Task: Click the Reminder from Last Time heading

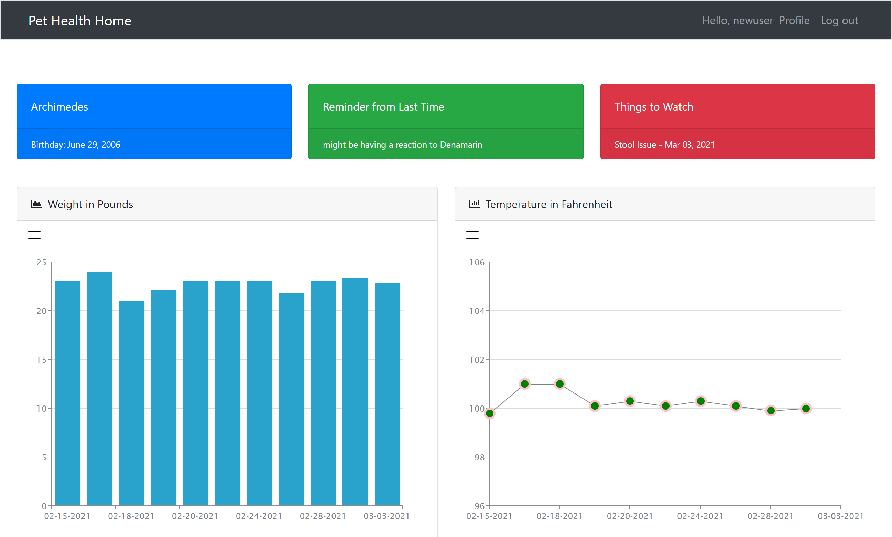Action: [383, 106]
